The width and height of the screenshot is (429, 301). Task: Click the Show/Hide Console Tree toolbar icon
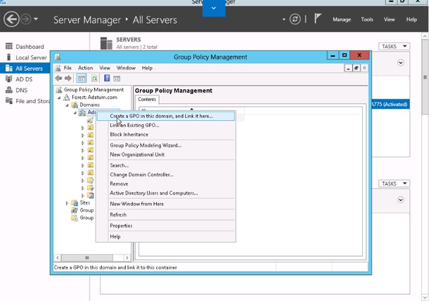(82, 78)
